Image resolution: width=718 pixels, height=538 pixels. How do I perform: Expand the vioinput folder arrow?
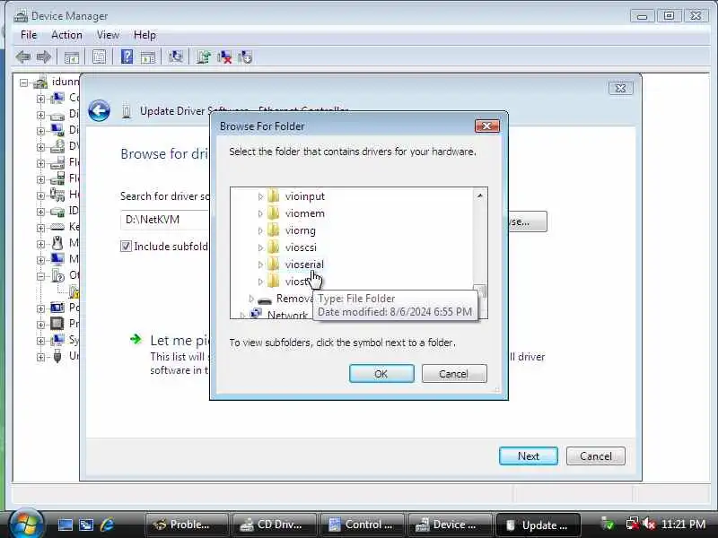[x=260, y=196]
